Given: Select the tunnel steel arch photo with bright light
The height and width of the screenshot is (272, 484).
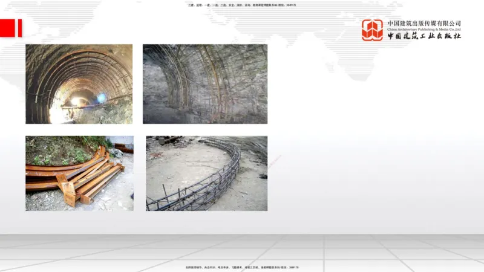Looking at the screenshot, I should click(79, 84).
